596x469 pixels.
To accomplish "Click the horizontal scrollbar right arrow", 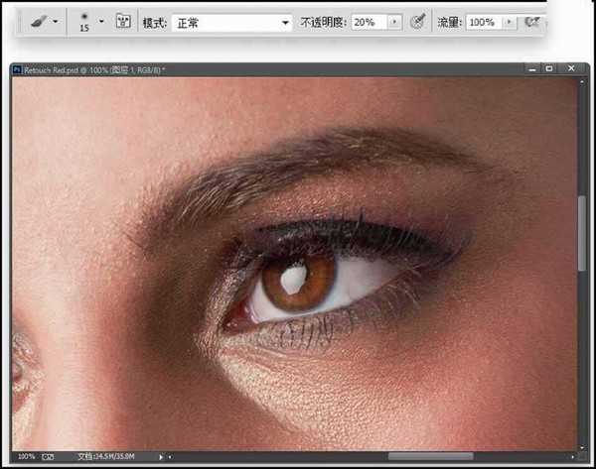I will (x=572, y=457).
